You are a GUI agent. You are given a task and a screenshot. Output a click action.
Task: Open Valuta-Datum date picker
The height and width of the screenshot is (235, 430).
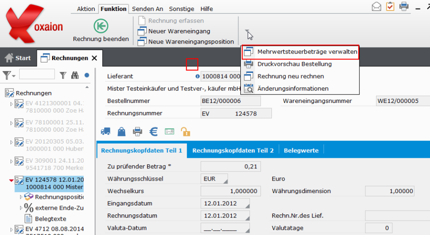coord(247,230)
